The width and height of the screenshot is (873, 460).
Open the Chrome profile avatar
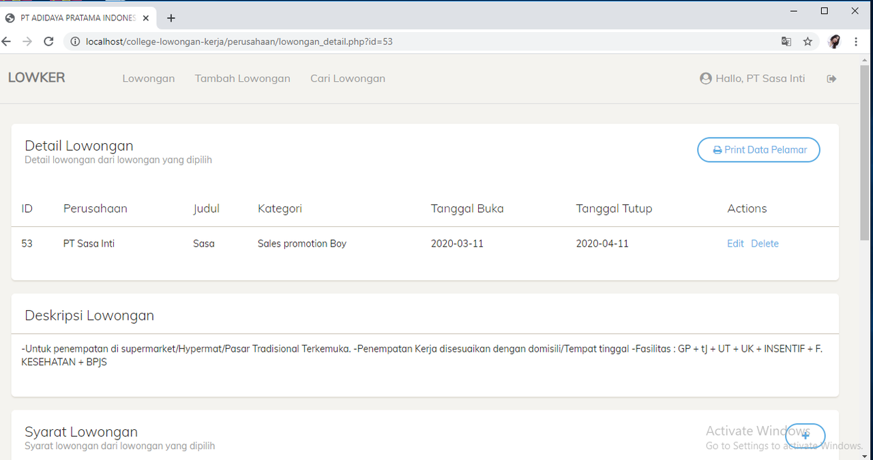(x=834, y=42)
